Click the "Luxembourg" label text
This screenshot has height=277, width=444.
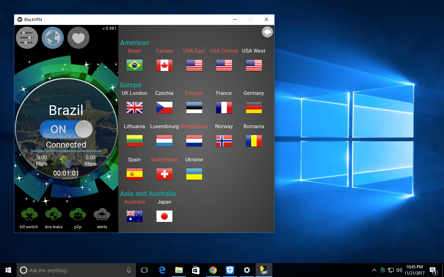[x=164, y=126]
